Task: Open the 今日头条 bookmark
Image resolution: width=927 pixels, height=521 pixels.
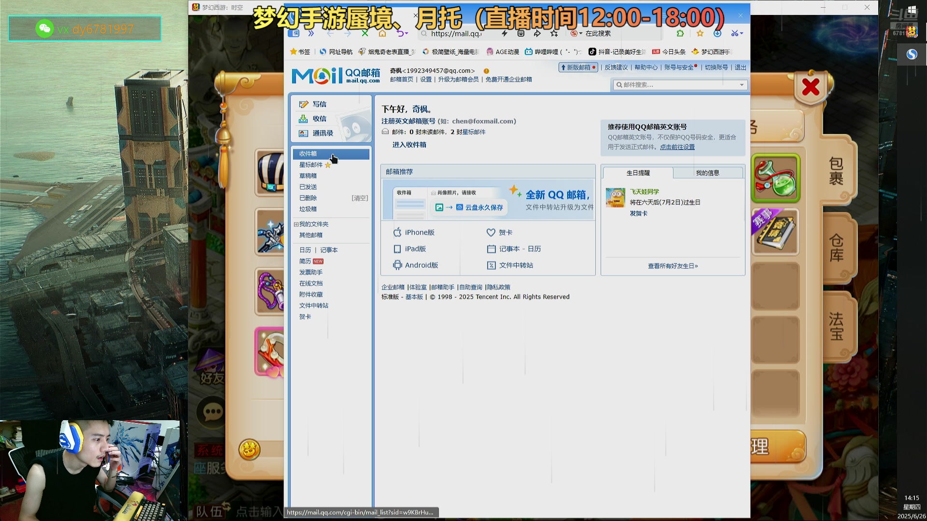Action: point(669,52)
